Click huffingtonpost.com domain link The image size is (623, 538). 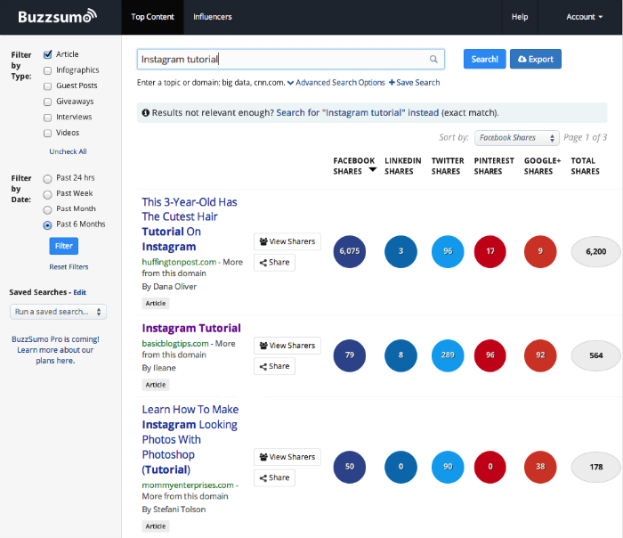tap(179, 263)
